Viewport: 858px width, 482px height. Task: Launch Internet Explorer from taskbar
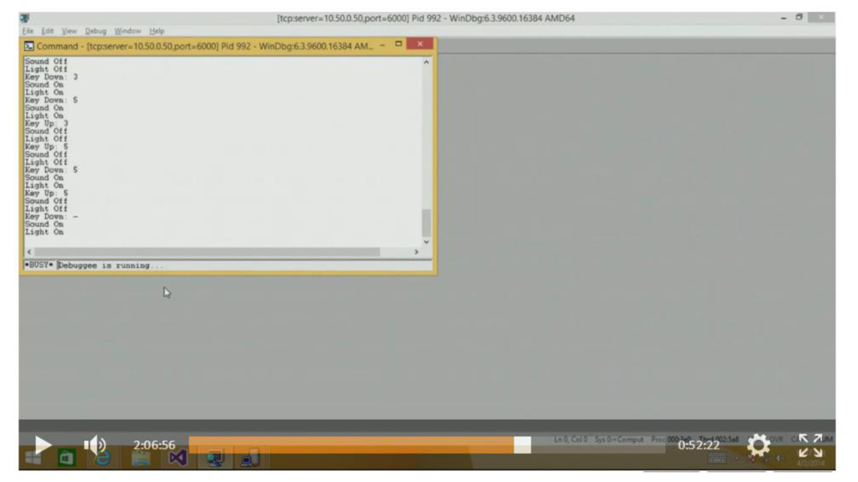pyautogui.click(x=103, y=458)
